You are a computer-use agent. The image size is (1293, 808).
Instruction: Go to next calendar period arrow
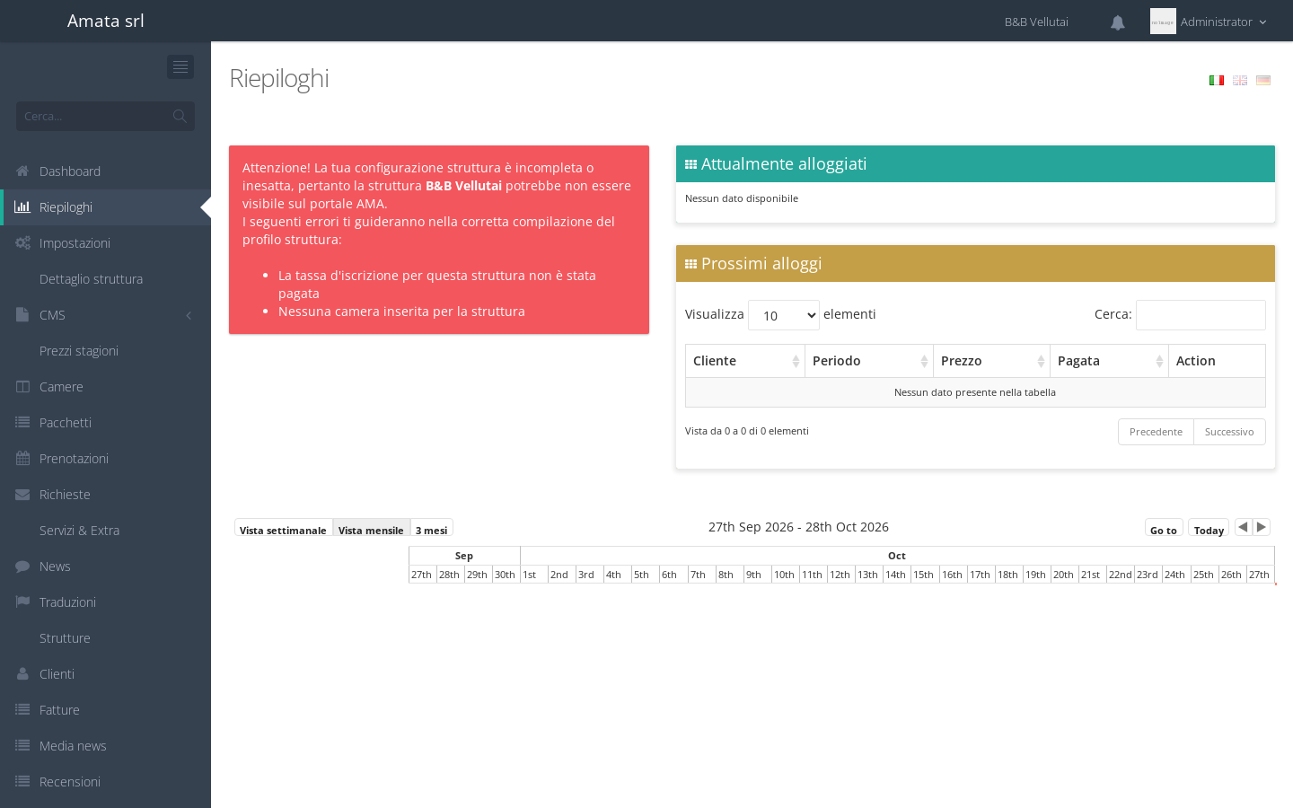point(1262,527)
